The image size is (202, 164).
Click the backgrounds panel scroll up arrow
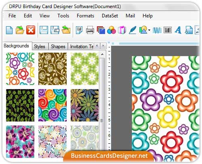pos(102,54)
